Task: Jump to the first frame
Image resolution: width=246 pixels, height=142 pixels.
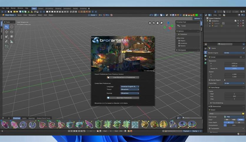Action: (69, 131)
